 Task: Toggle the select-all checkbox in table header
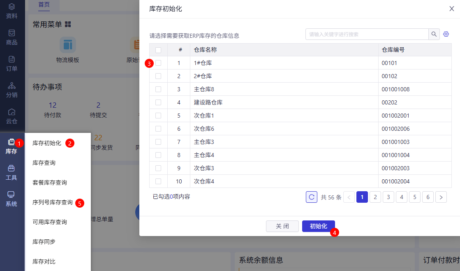[158, 50]
